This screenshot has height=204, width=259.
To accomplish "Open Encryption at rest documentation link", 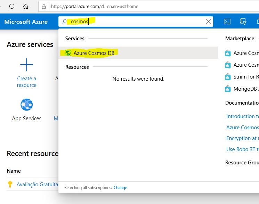I will [x=242, y=138].
